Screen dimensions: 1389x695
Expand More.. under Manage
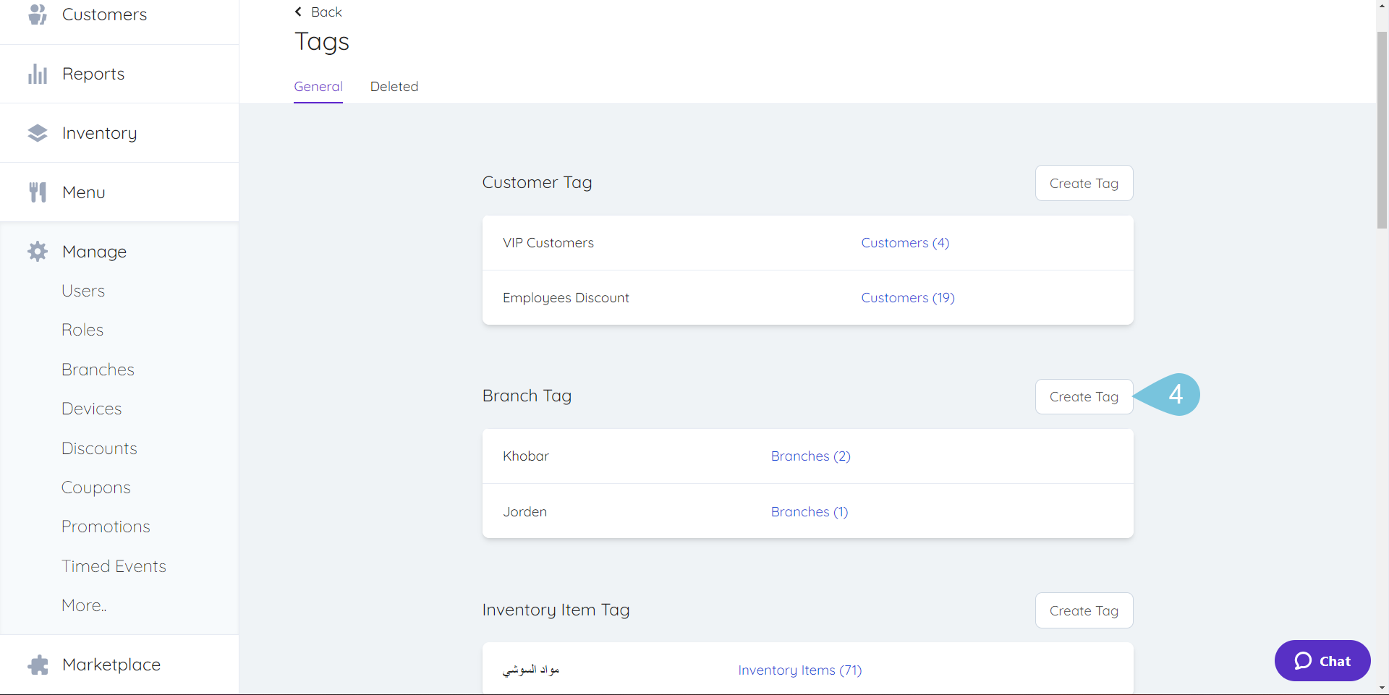tap(84, 605)
